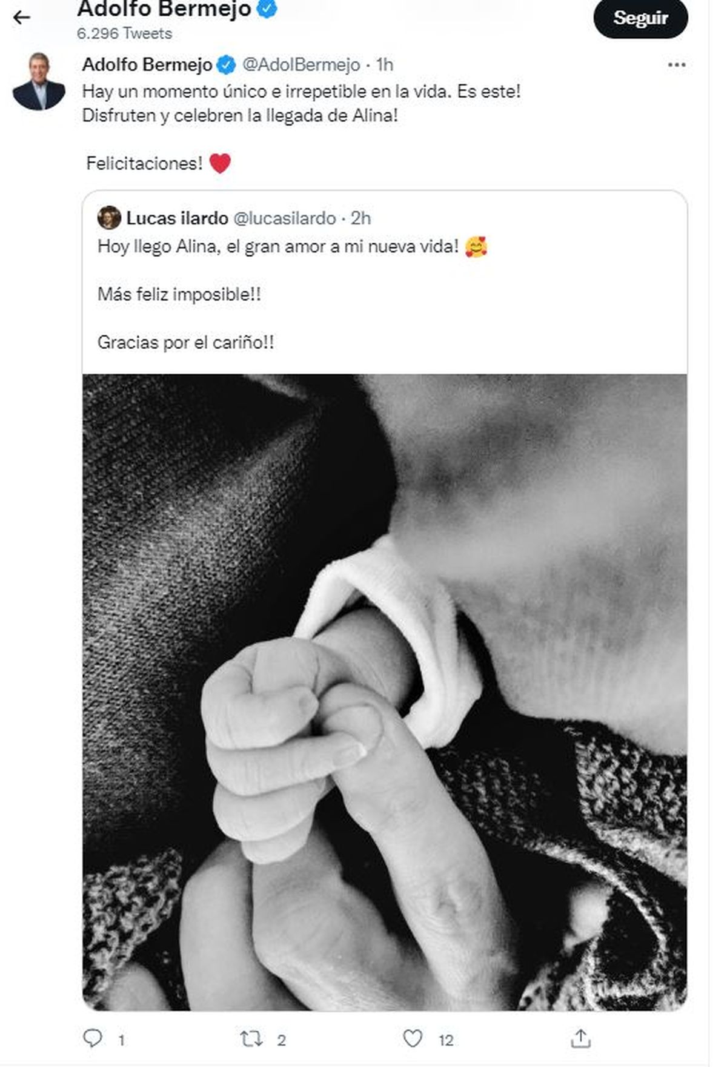Screen dimensions: 727x1067
Task: Click the verified badge beside header name
Action: click(x=267, y=9)
